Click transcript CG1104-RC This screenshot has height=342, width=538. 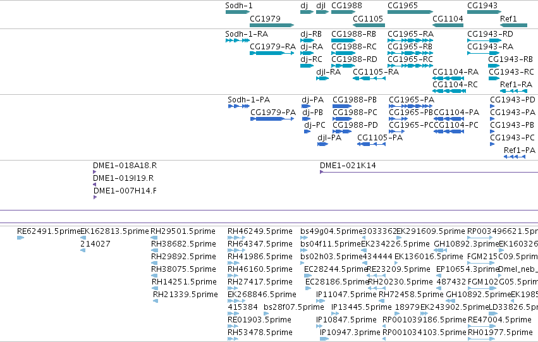[449, 91]
